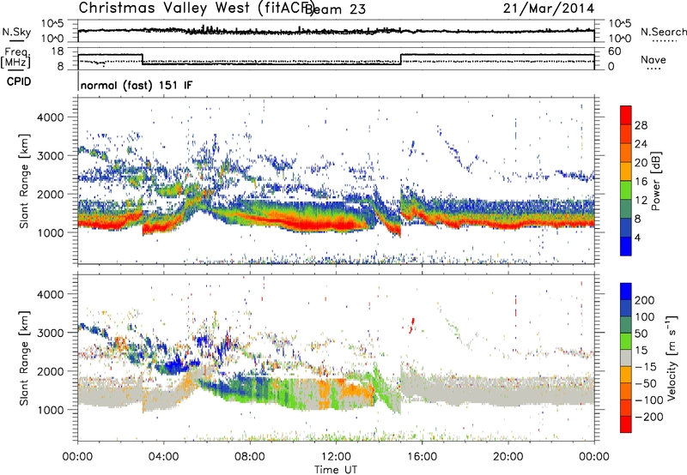This screenshot has width=687, height=475.
Task: Click the 04:00 time axis label
Action: coord(164,457)
